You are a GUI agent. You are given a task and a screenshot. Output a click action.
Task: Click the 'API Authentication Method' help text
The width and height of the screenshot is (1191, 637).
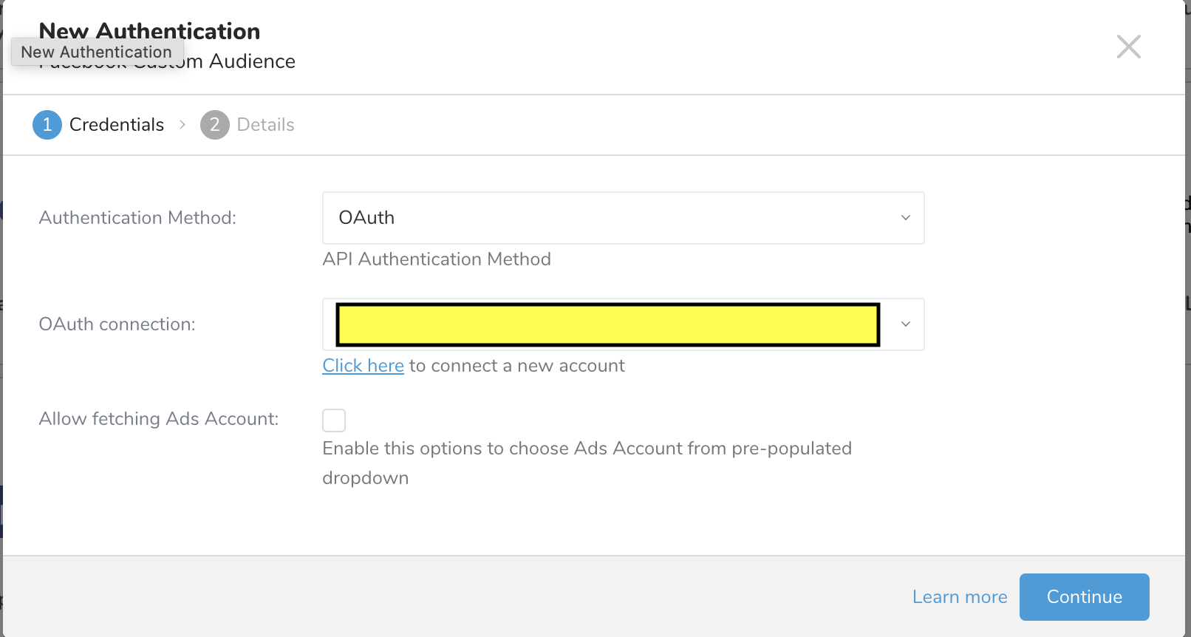click(x=436, y=259)
